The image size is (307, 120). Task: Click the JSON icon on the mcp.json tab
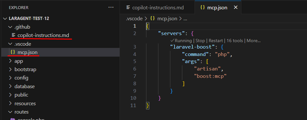(203, 7)
